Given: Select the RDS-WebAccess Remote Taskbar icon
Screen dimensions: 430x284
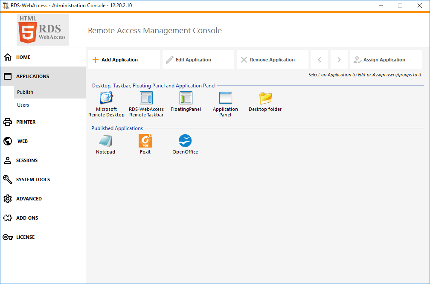Looking at the screenshot, I should [x=146, y=98].
